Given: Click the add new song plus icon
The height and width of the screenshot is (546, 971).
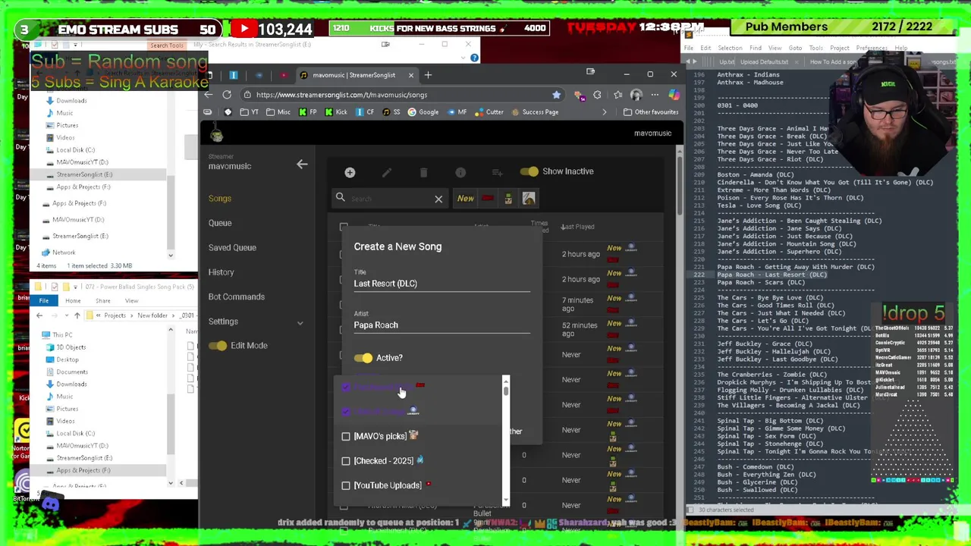Looking at the screenshot, I should (350, 172).
